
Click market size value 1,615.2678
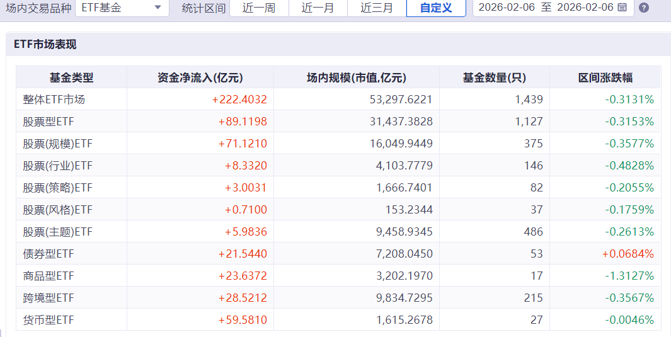404,320
